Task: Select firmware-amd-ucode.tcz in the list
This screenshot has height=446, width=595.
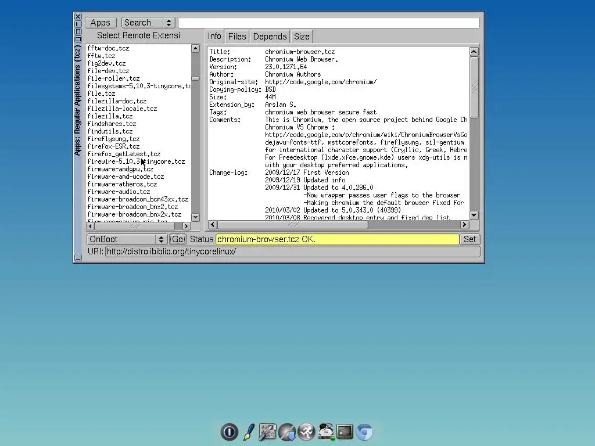Action: pyautogui.click(x=126, y=177)
